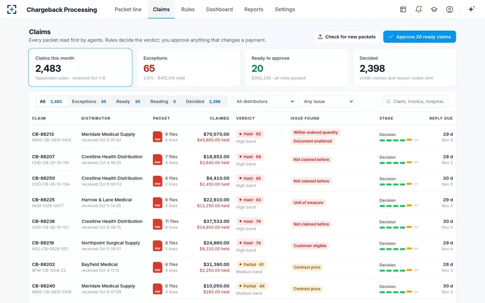This screenshot has width=485, height=303.
Task: Select the Claims this month card
Action: click(x=80, y=67)
